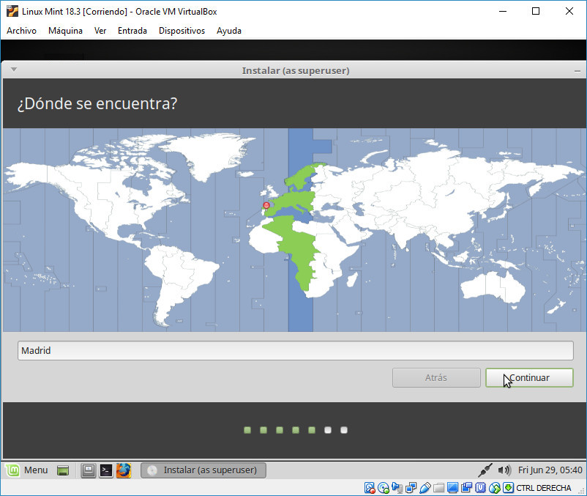Select Instalar (as superuser) in the taskbar
Screen dimensions: 587x496
pos(203,470)
